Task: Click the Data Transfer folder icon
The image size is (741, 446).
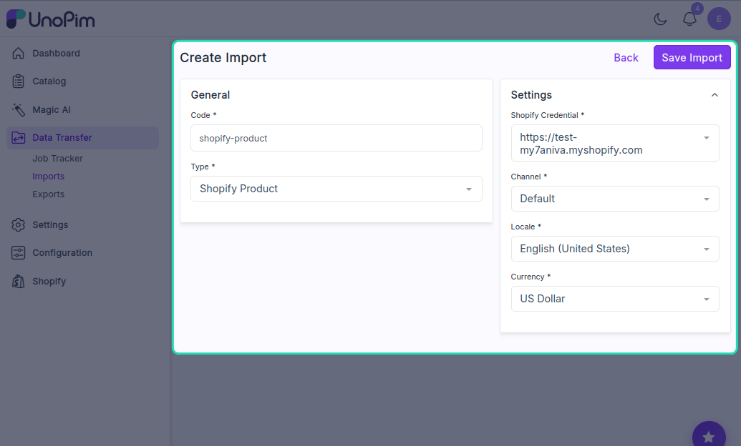Action: coord(18,138)
